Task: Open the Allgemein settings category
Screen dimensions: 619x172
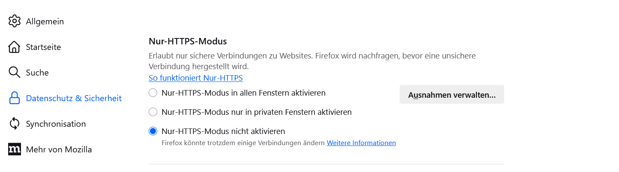Action: pos(45,21)
